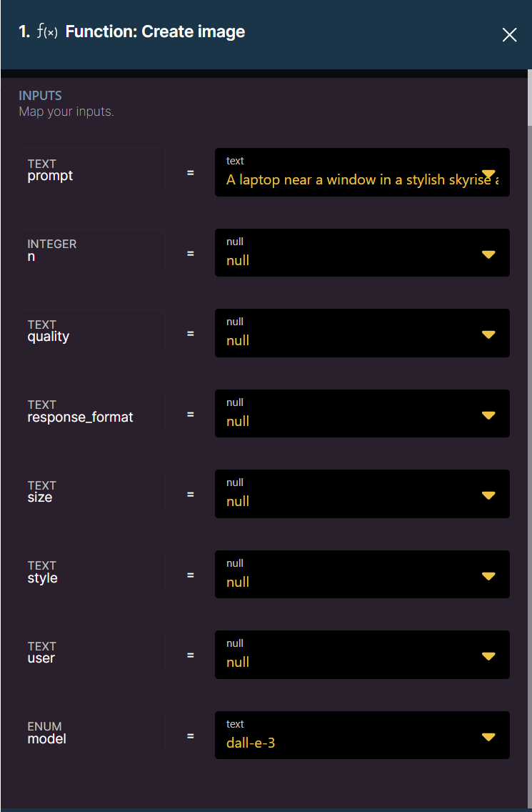
Task: Select the style input name field
Action: (92, 570)
